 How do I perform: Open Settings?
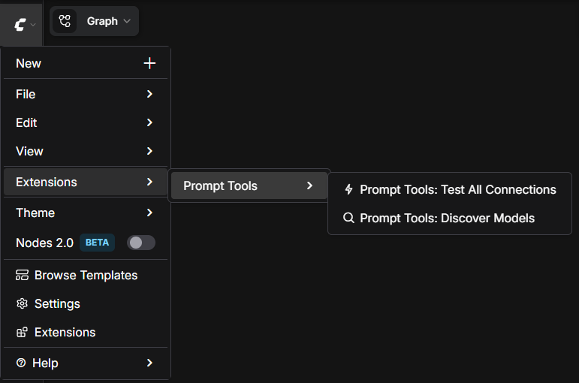(x=86, y=303)
